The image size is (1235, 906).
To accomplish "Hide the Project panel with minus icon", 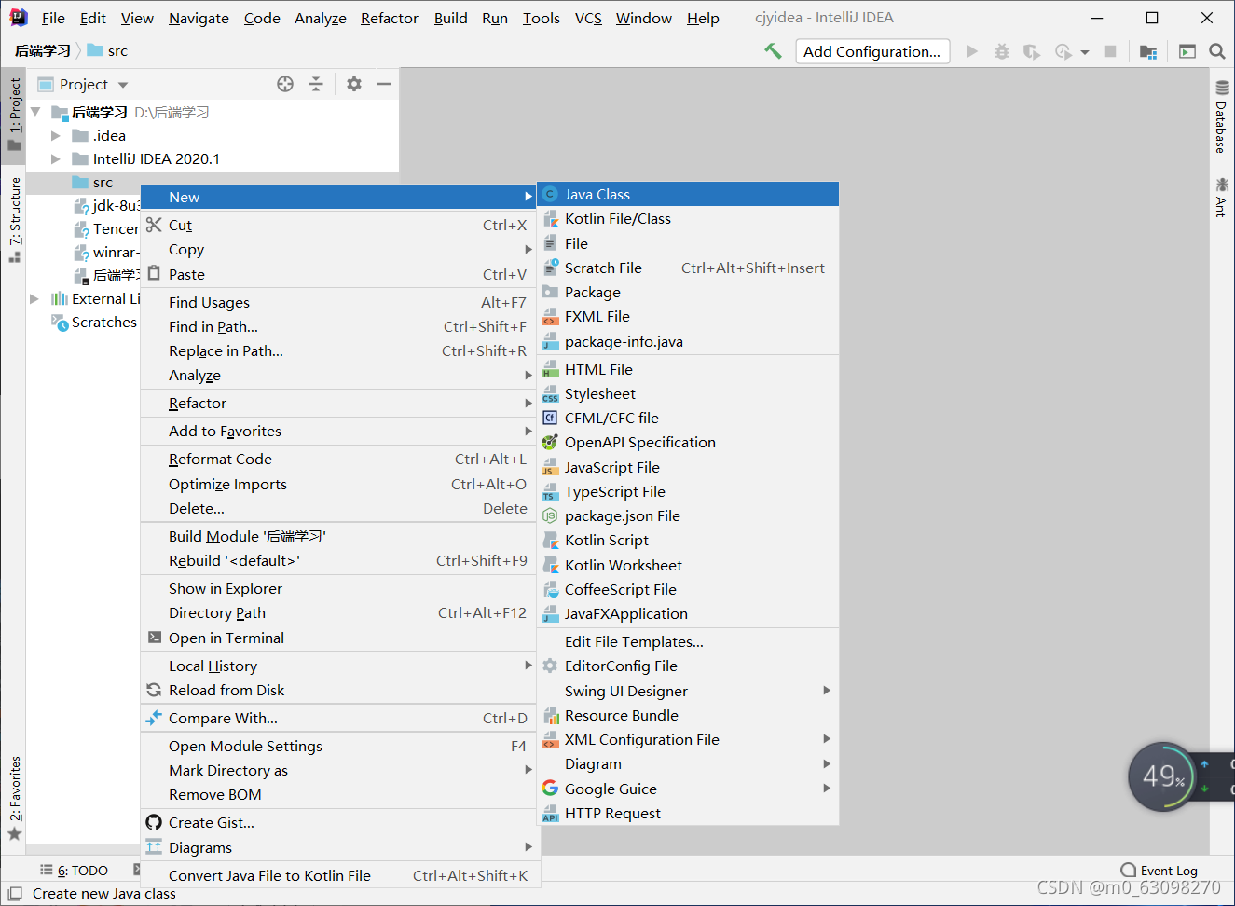I will coord(383,84).
